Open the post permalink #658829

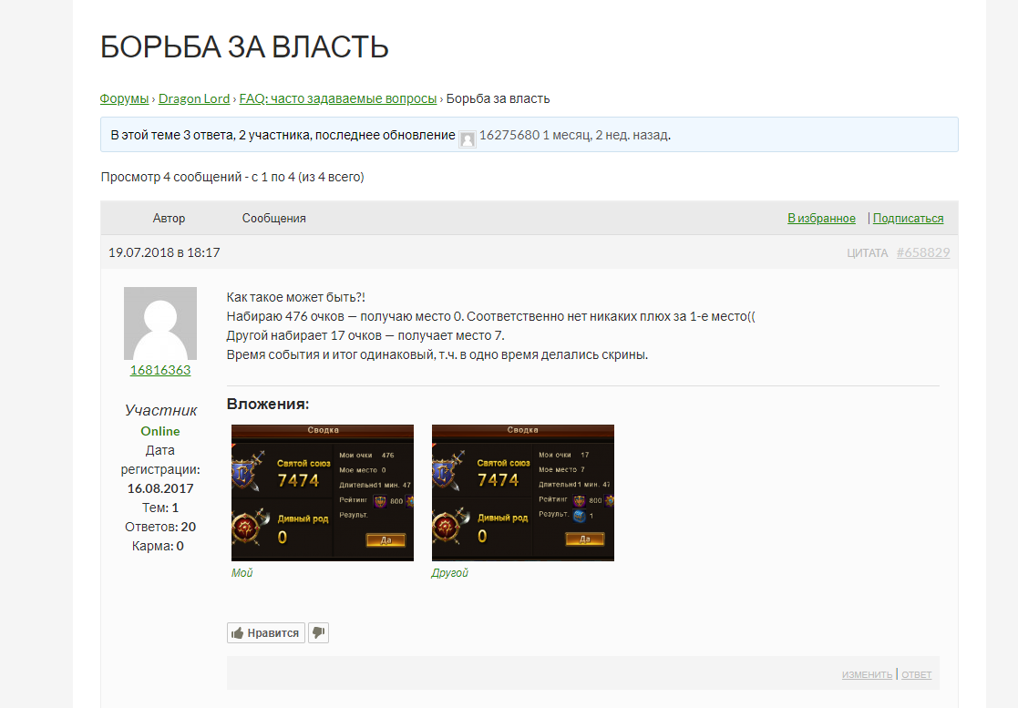(x=922, y=252)
